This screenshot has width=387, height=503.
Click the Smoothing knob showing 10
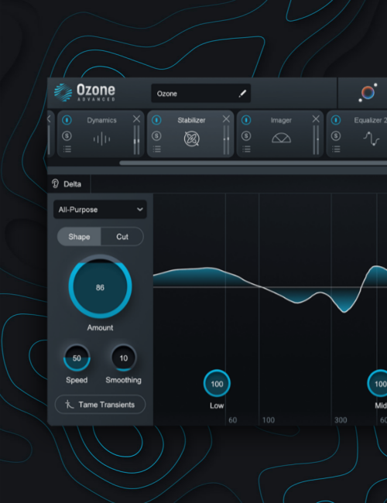point(124,358)
